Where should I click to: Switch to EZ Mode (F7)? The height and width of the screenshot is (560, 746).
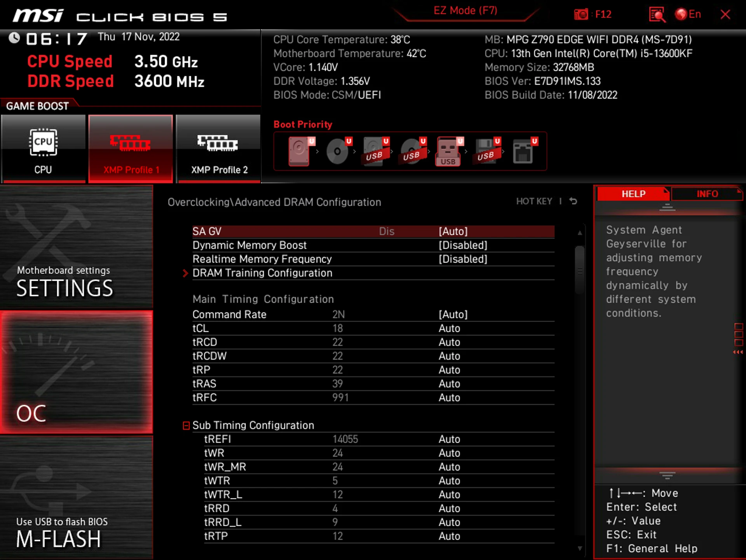click(x=465, y=10)
